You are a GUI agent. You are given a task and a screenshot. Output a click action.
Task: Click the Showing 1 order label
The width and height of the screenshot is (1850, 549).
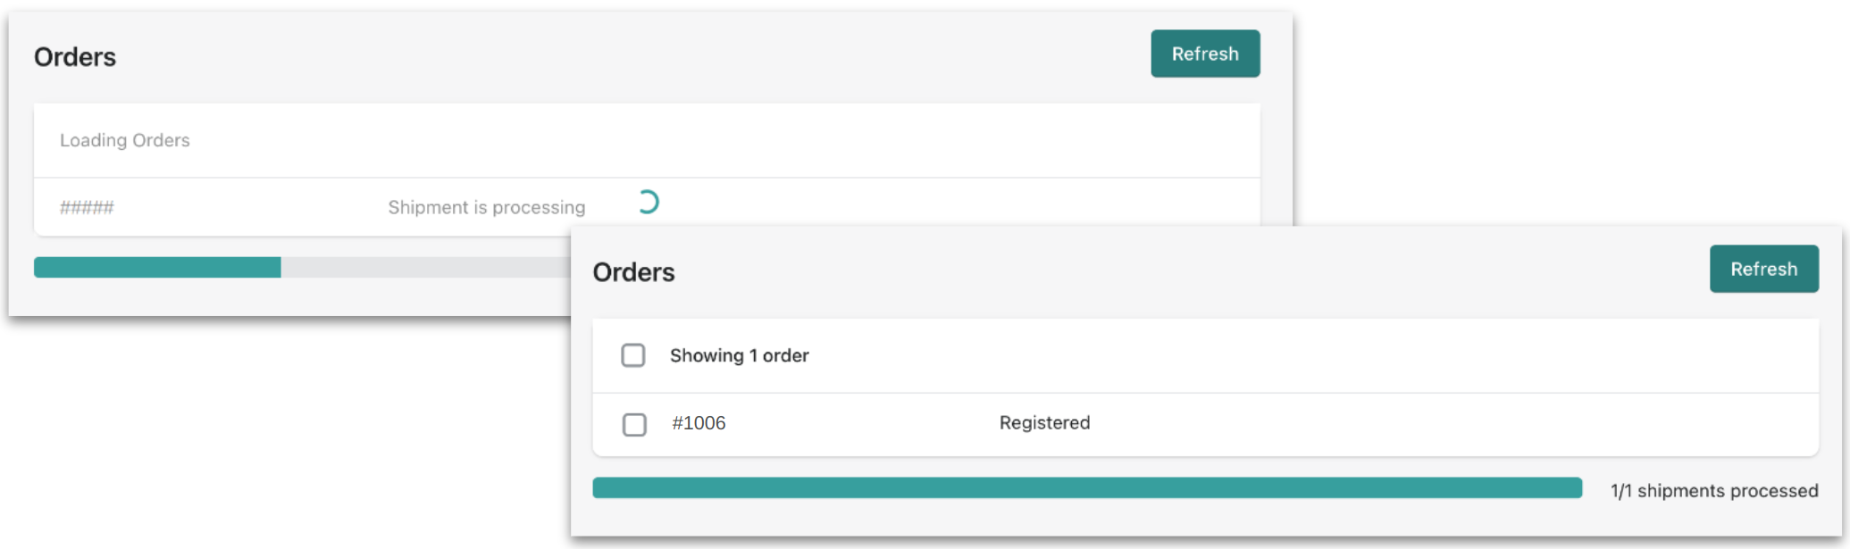pyautogui.click(x=739, y=355)
